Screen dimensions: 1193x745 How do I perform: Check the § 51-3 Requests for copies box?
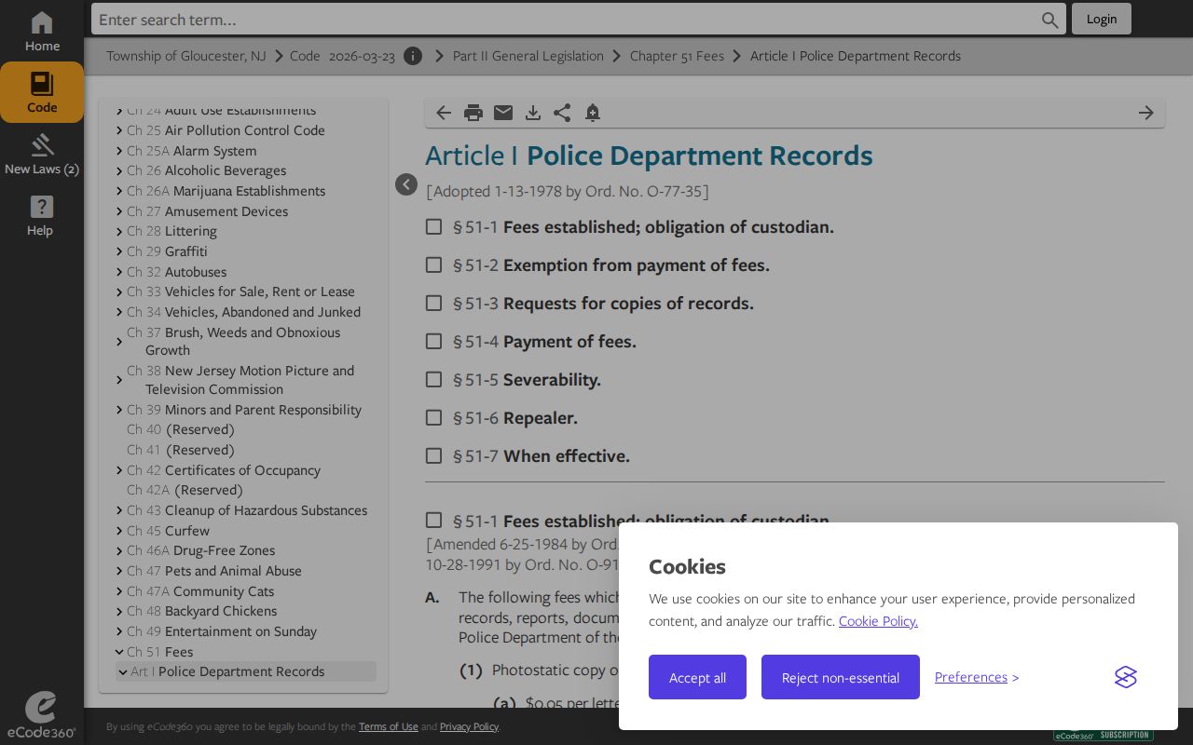433,303
